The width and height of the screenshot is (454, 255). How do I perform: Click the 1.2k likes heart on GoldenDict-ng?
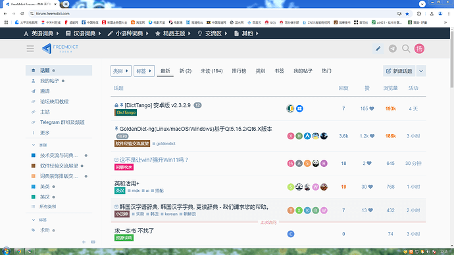[367, 136]
